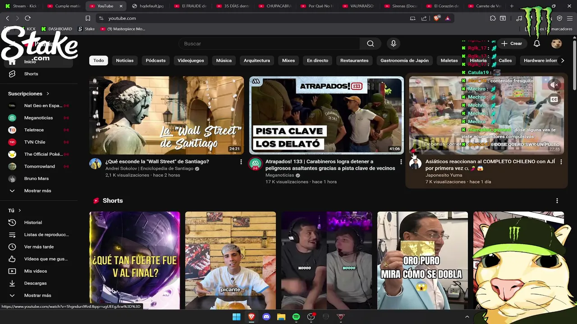This screenshot has width=577, height=324.
Task: Click the bookmark icon beside the address bar
Action: (88, 18)
